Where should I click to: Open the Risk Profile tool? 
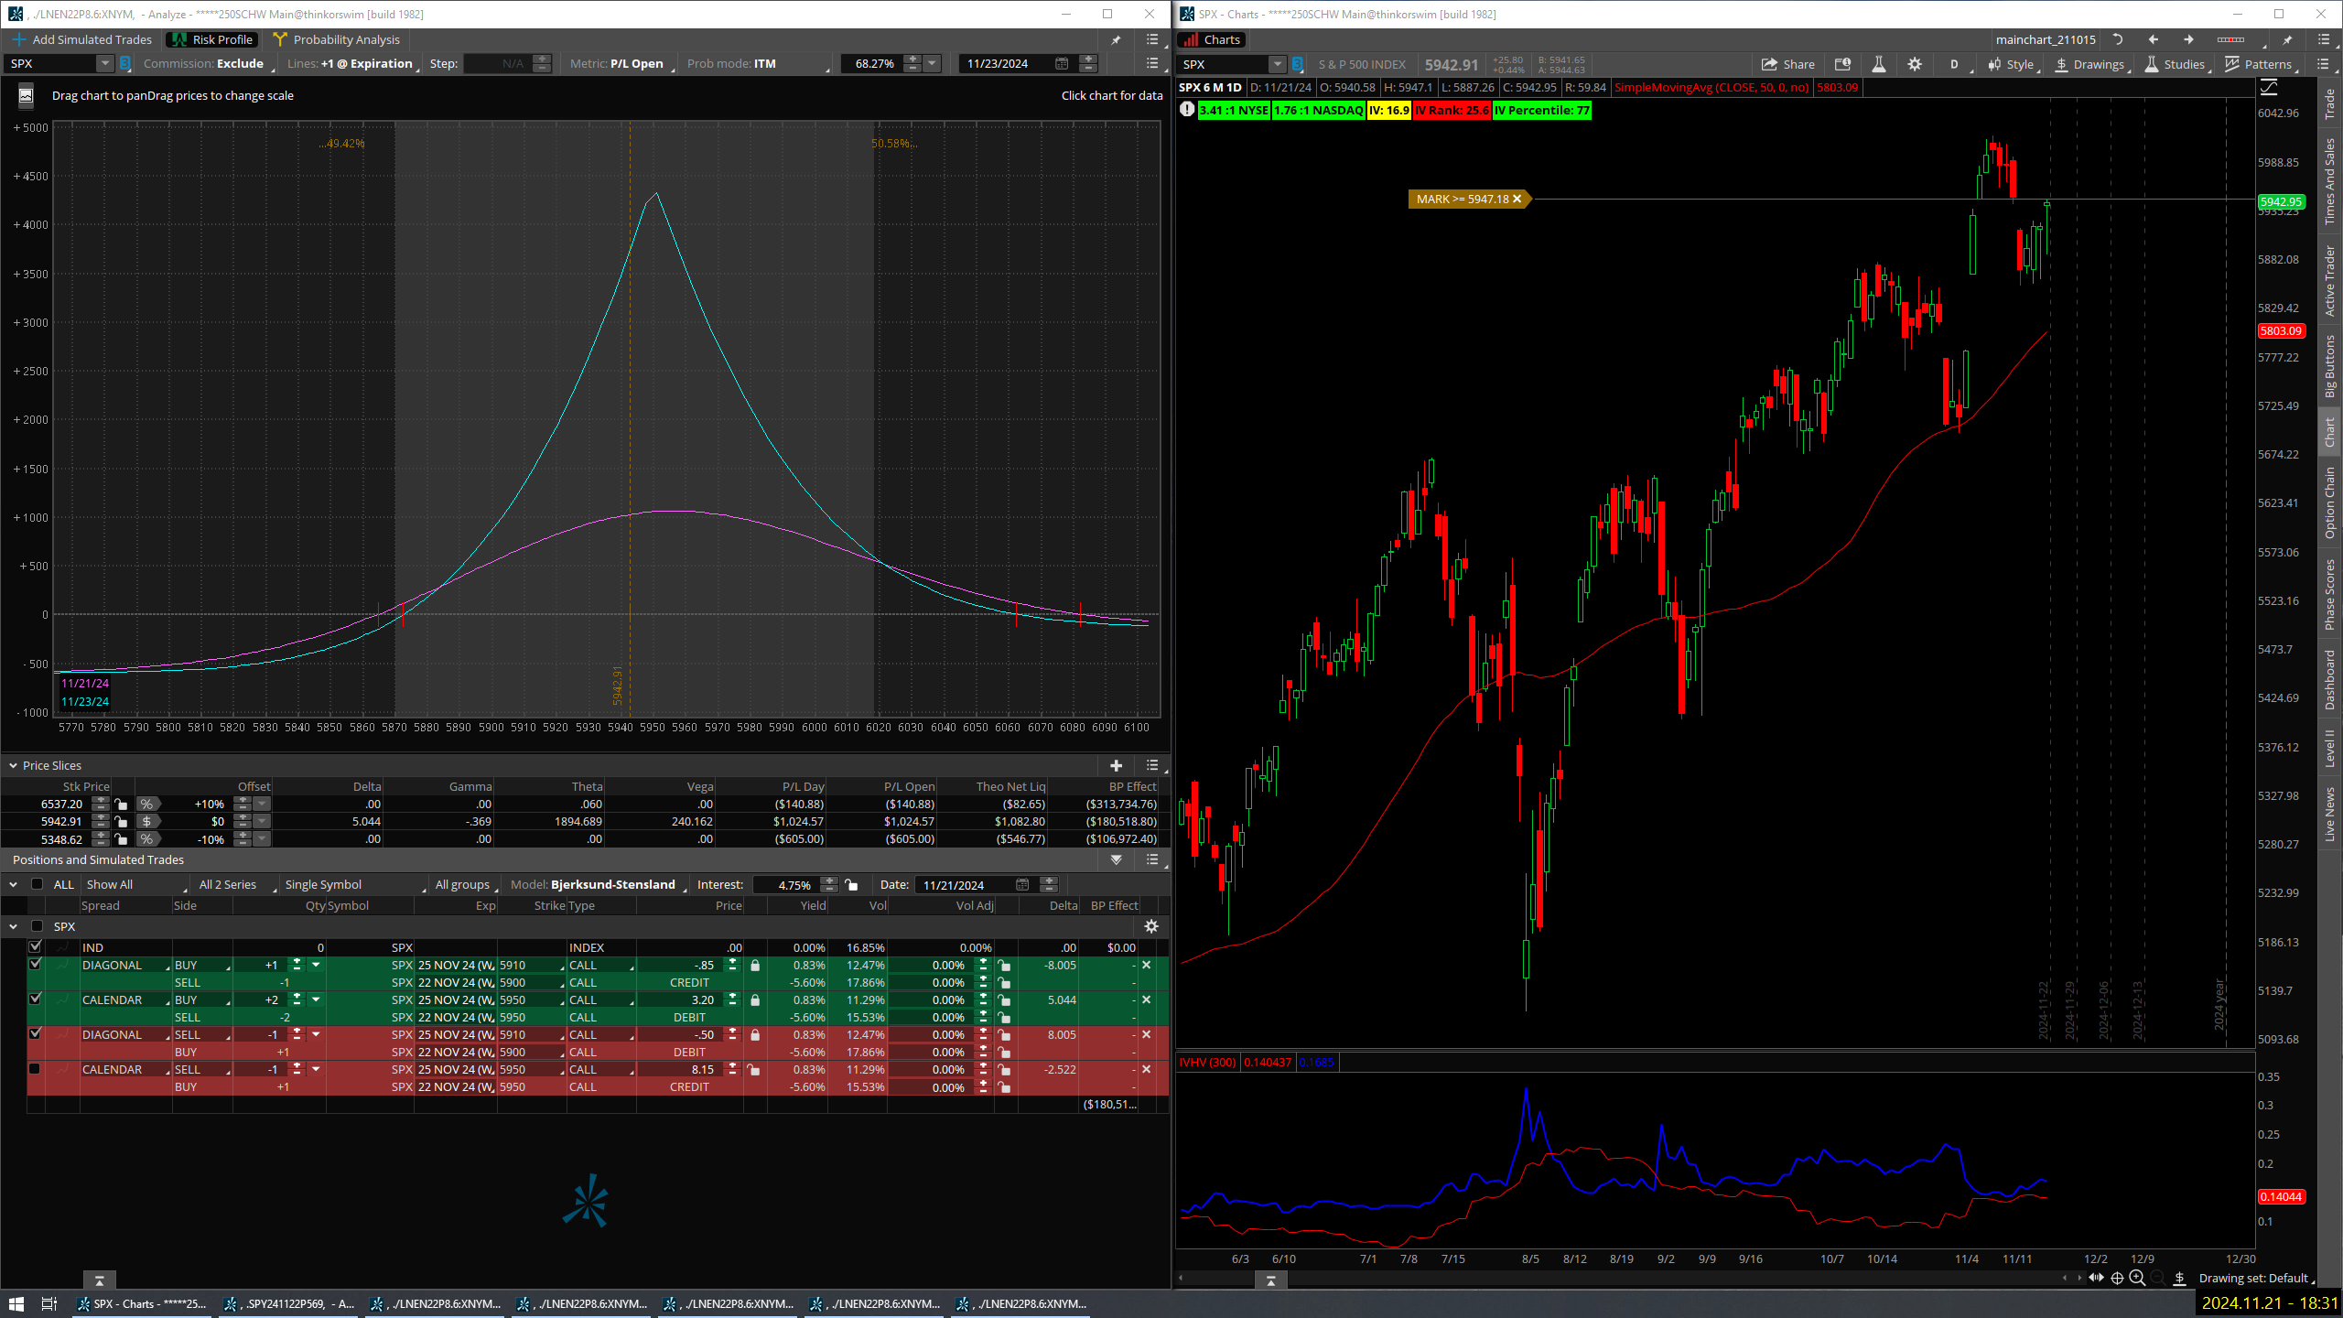(x=211, y=39)
